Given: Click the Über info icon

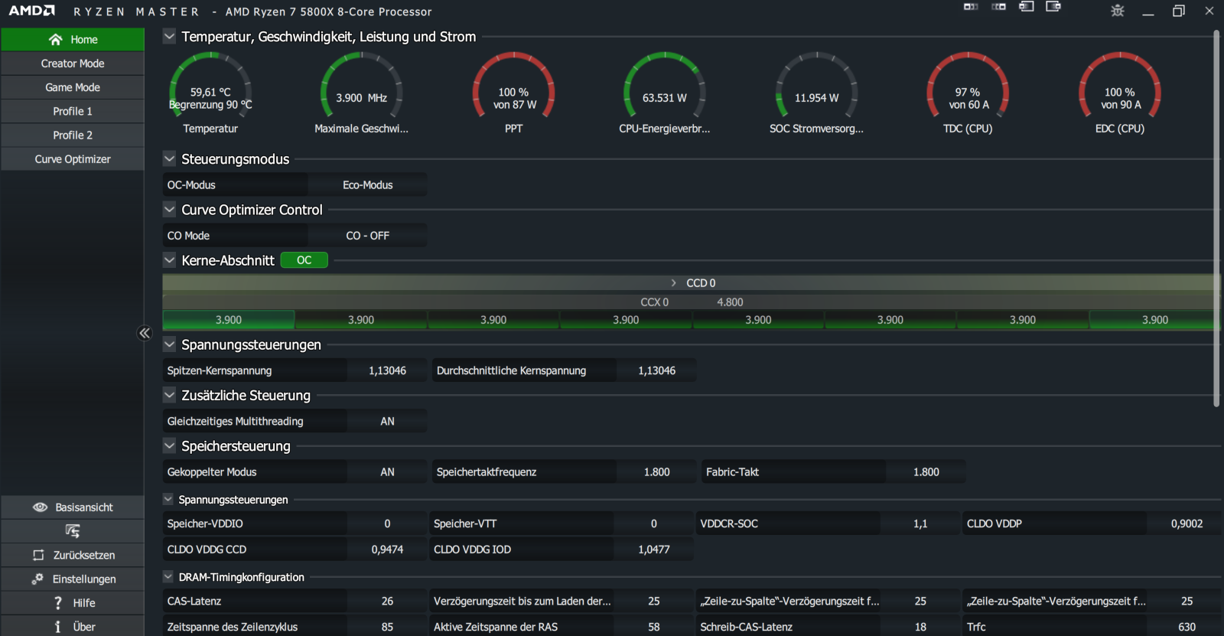Looking at the screenshot, I should coord(58,627).
